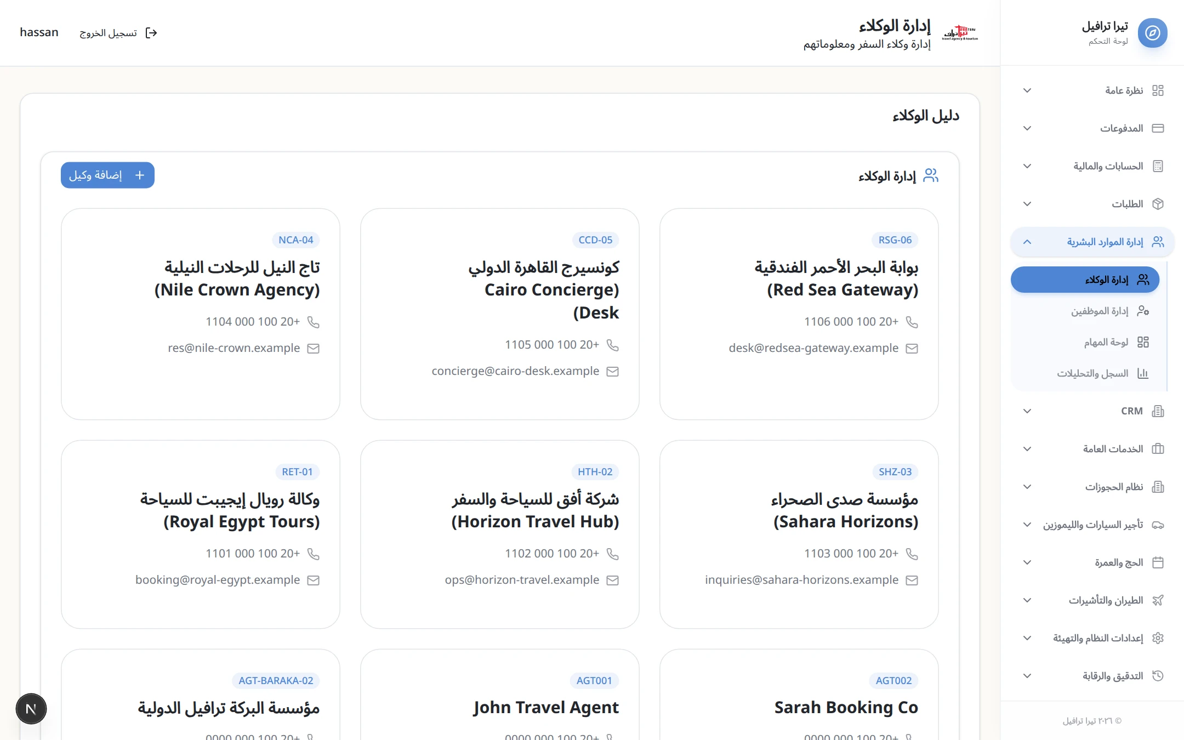Click the RSG-06 agent code badge
Image resolution: width=1184 pixels, height=740 pixels.
pos(895,240)
